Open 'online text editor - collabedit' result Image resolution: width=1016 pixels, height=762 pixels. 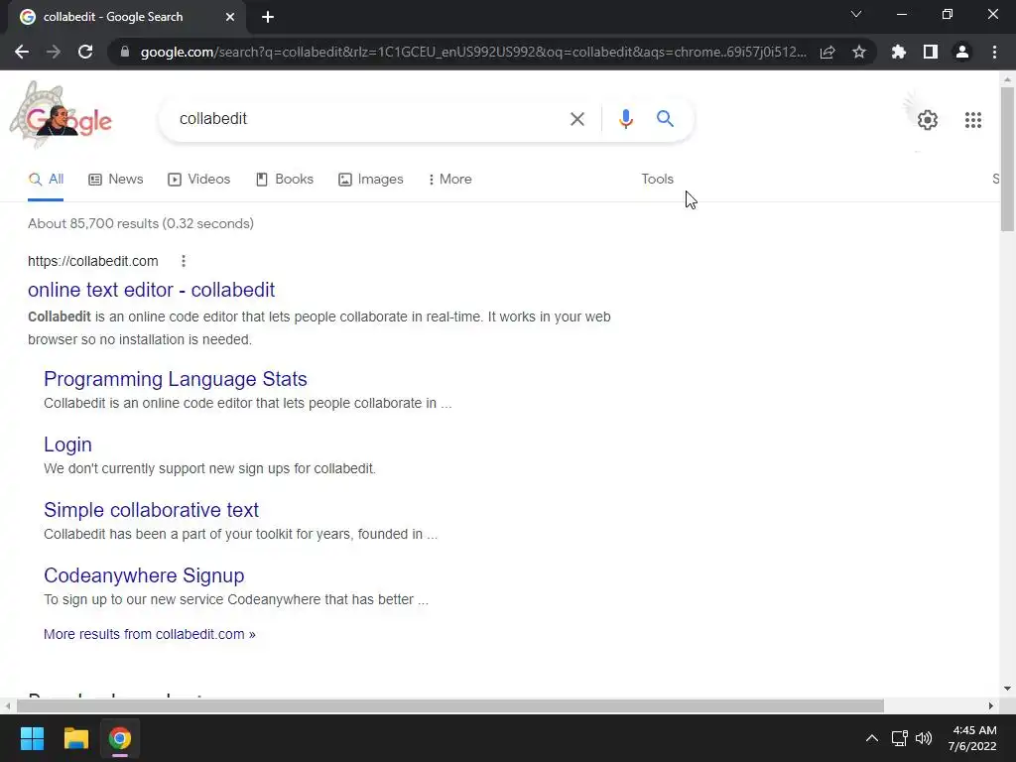click(x=151, y=290)
